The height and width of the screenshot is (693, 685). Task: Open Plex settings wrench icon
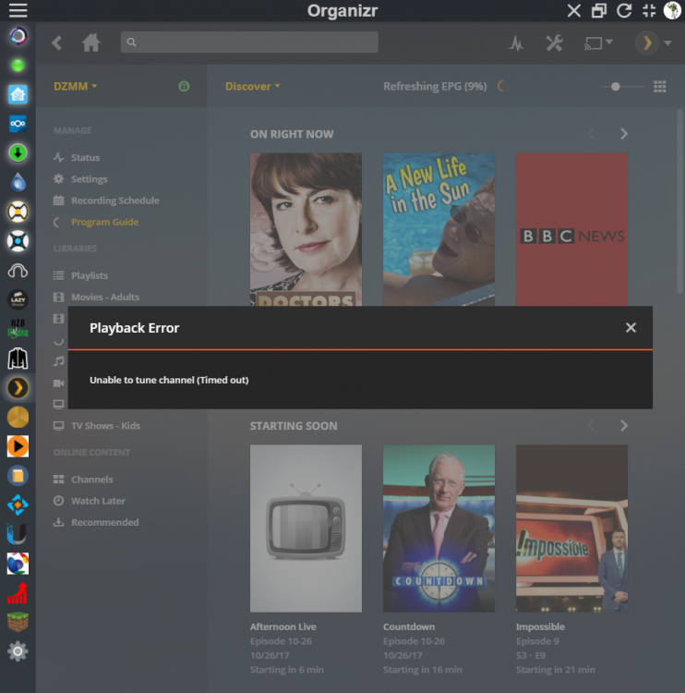[x=554, y=43]
